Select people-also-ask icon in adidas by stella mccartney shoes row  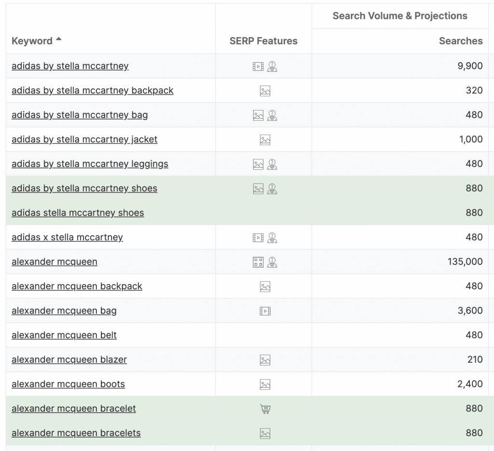272,189
